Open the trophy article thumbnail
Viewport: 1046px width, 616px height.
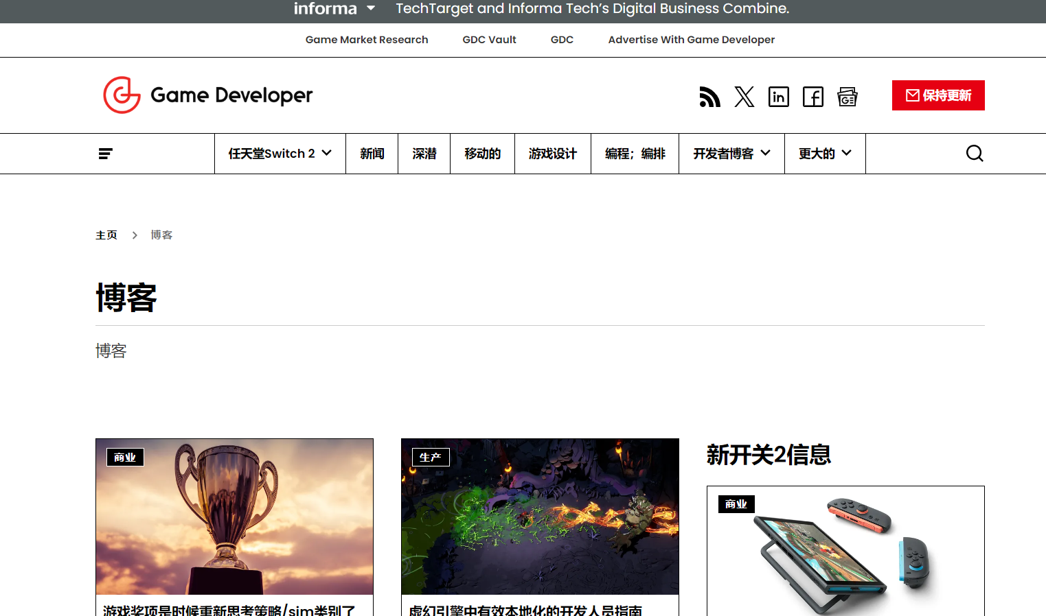tap(234, 517)
